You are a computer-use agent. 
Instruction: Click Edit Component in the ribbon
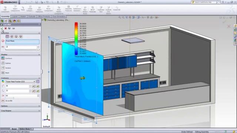coord(5,9)
